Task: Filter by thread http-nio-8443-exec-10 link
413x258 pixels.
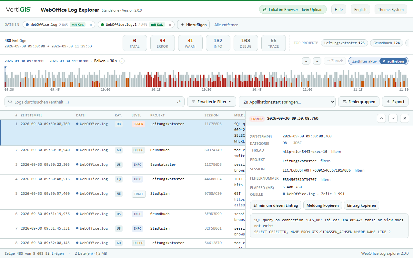Action: [336, 152]
